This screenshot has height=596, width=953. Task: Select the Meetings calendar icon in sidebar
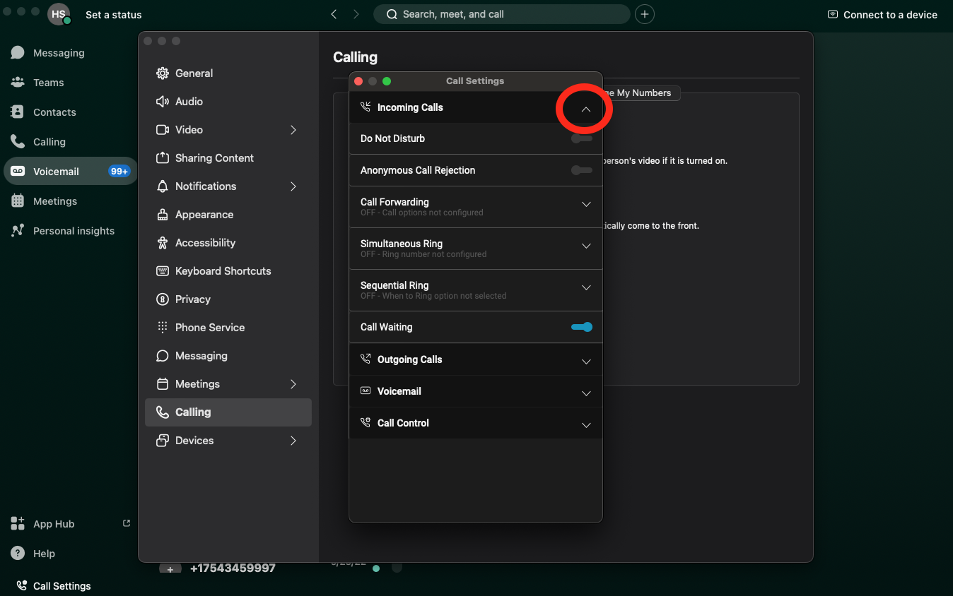tap(18, 201)
